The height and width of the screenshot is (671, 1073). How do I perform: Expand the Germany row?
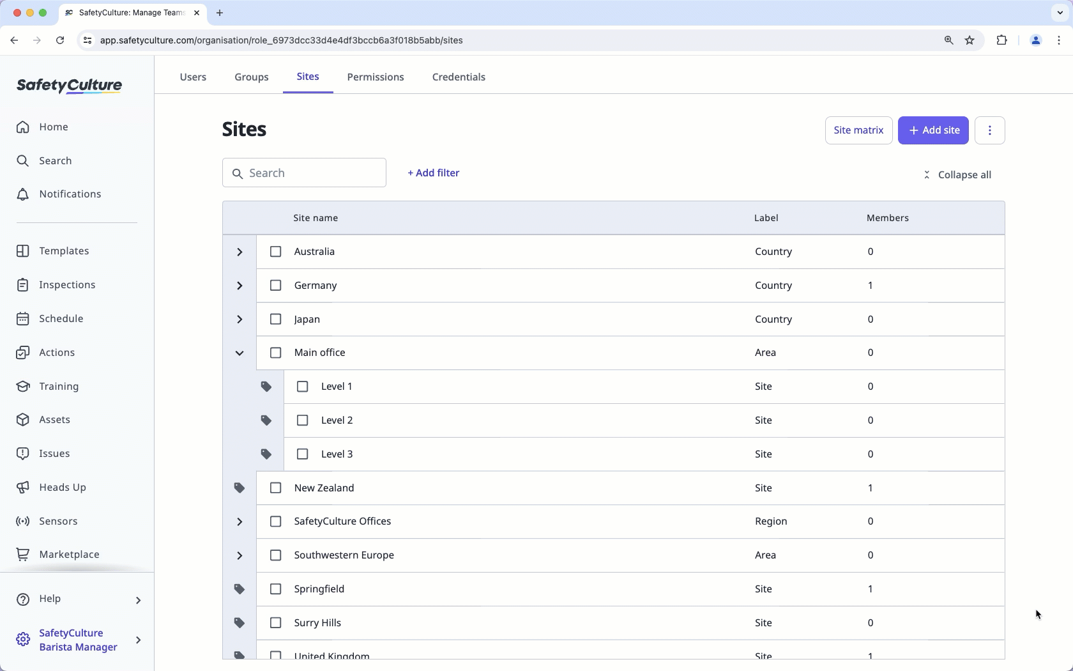point(240,286)
